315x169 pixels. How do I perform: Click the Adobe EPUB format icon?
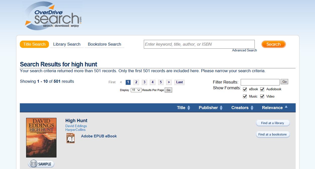tap(71, 138)
